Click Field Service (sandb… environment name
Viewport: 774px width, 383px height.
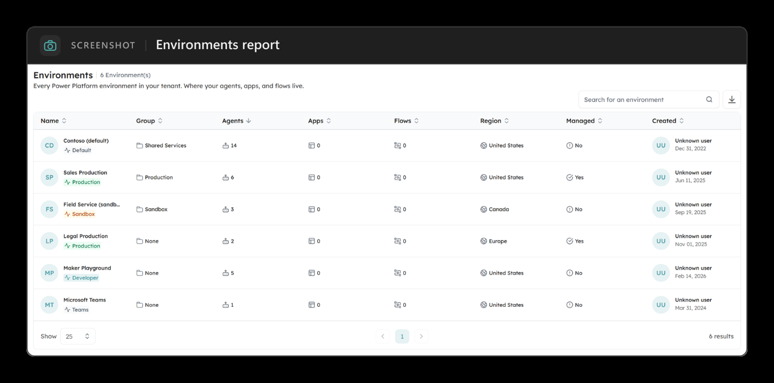tap(92, 204)
